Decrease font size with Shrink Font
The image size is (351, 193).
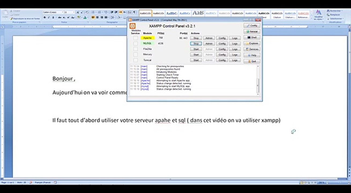[x=82, y=12]
